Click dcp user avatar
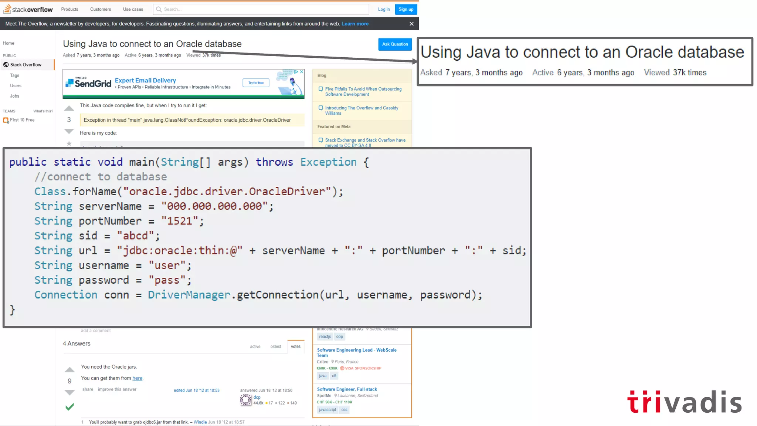Screen dimensions: 757x426 point(246,400)
